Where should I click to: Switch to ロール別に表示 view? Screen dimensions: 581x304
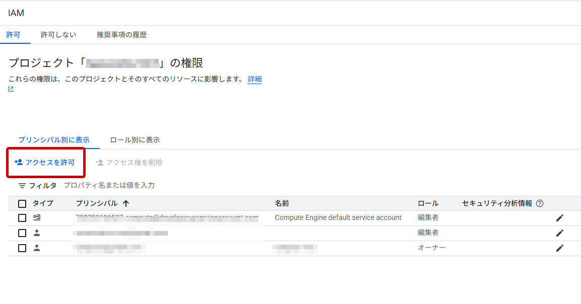click(x=135, y=140)
